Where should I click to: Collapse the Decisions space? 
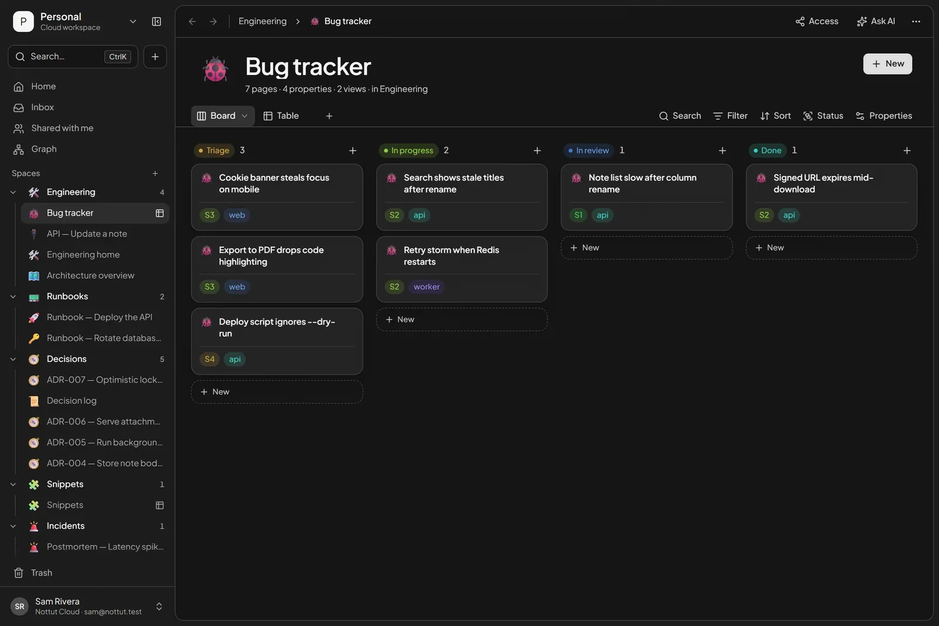13,359
